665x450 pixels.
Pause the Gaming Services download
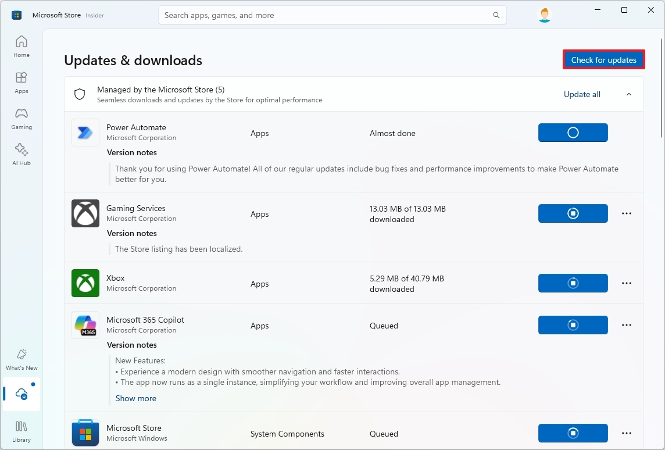pyautogui.click(x=573, y=213)
